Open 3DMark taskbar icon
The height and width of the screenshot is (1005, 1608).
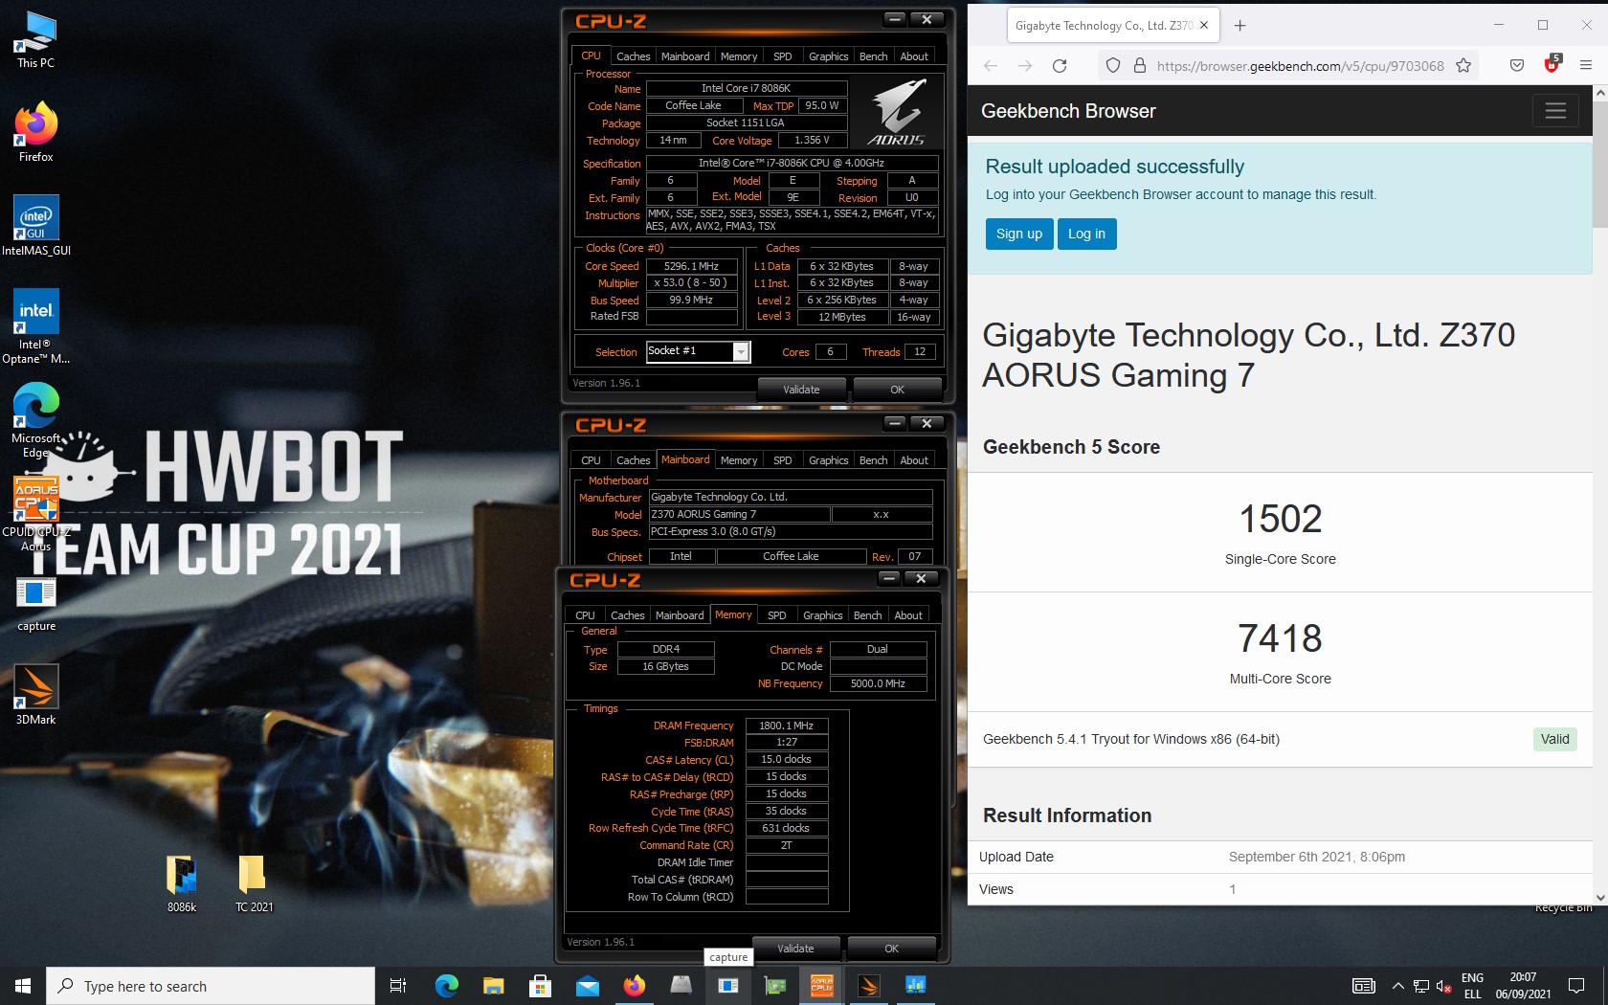(868, 986)
